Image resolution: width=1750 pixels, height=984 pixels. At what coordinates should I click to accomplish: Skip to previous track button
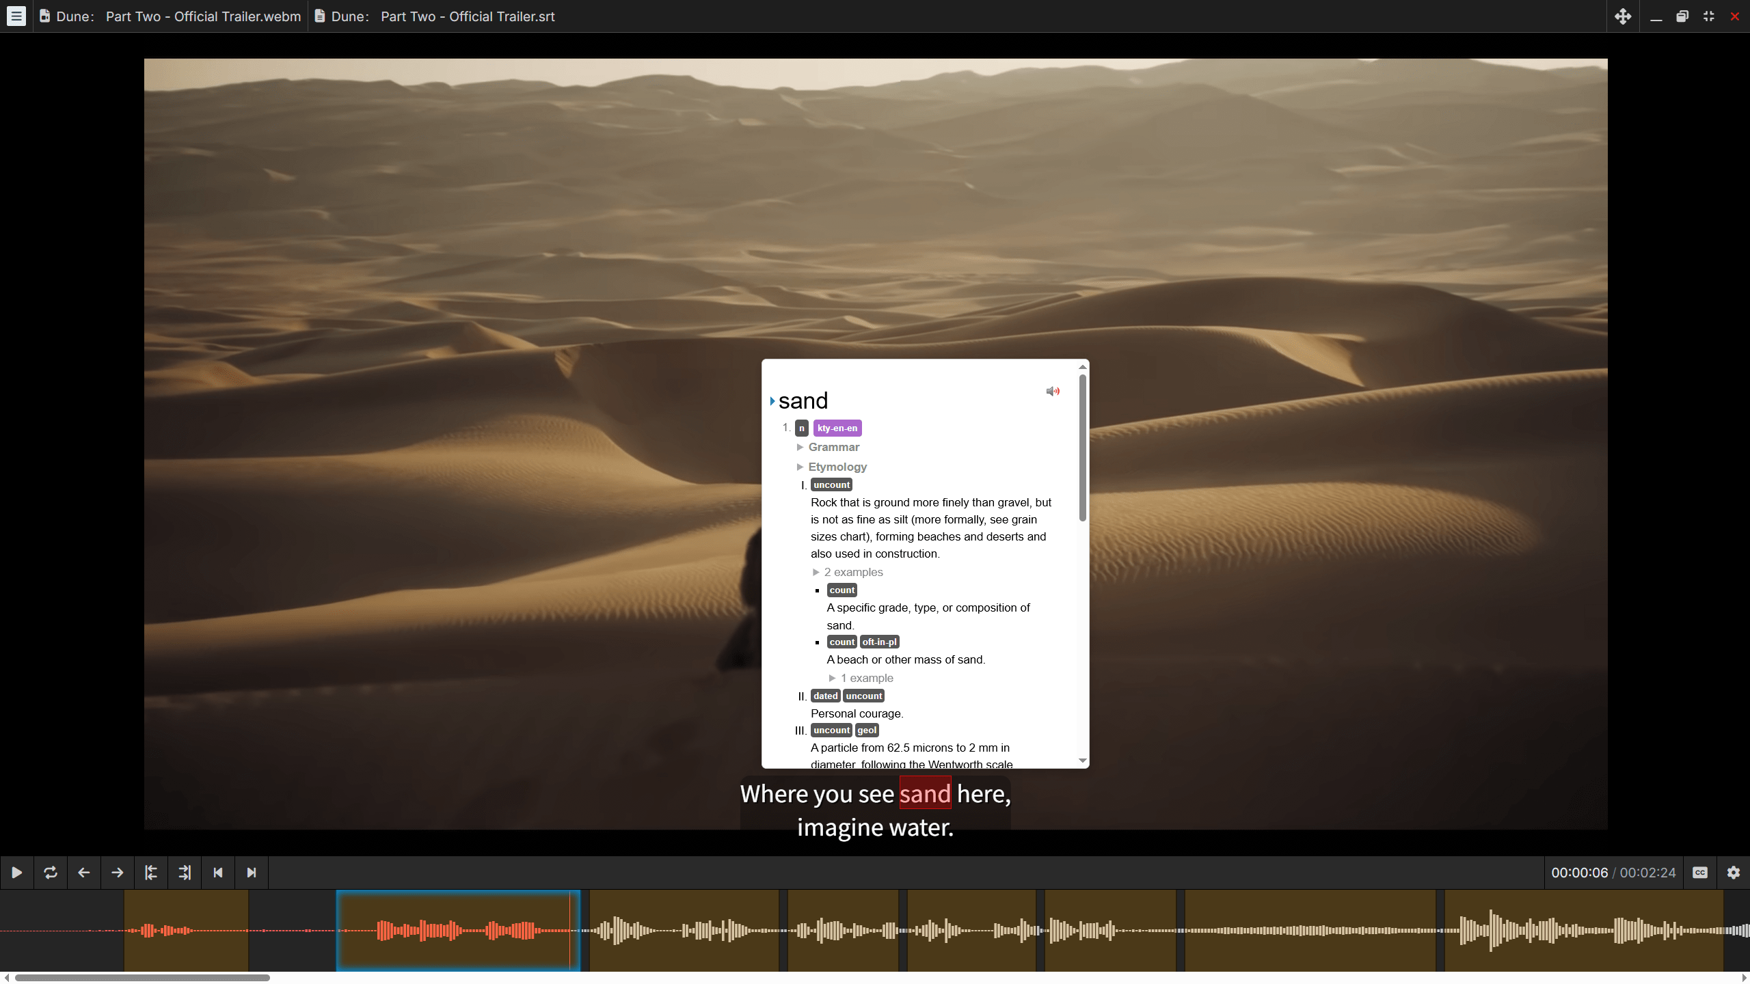[217, 873]
